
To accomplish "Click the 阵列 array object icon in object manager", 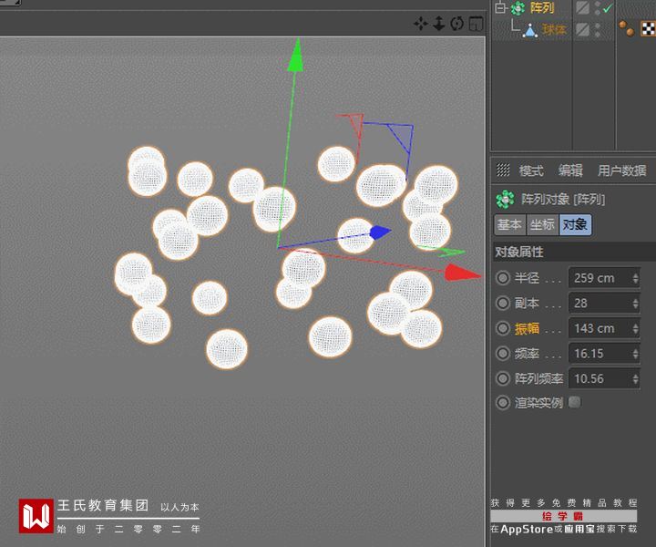I will click(x=518, y=8).
